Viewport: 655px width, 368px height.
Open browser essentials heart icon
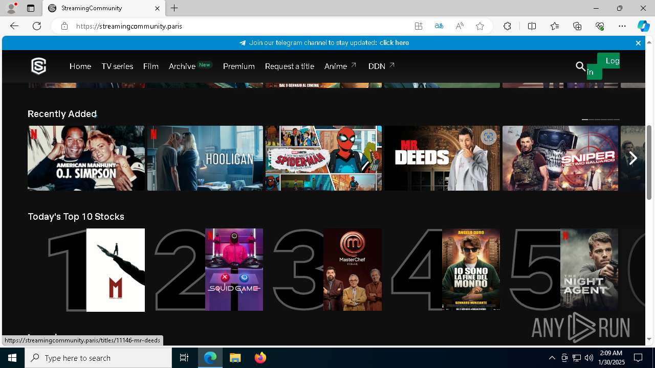coord(600,26)
